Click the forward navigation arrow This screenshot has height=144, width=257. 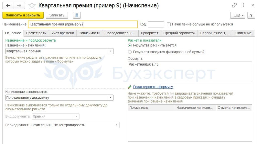click(19, 5)
